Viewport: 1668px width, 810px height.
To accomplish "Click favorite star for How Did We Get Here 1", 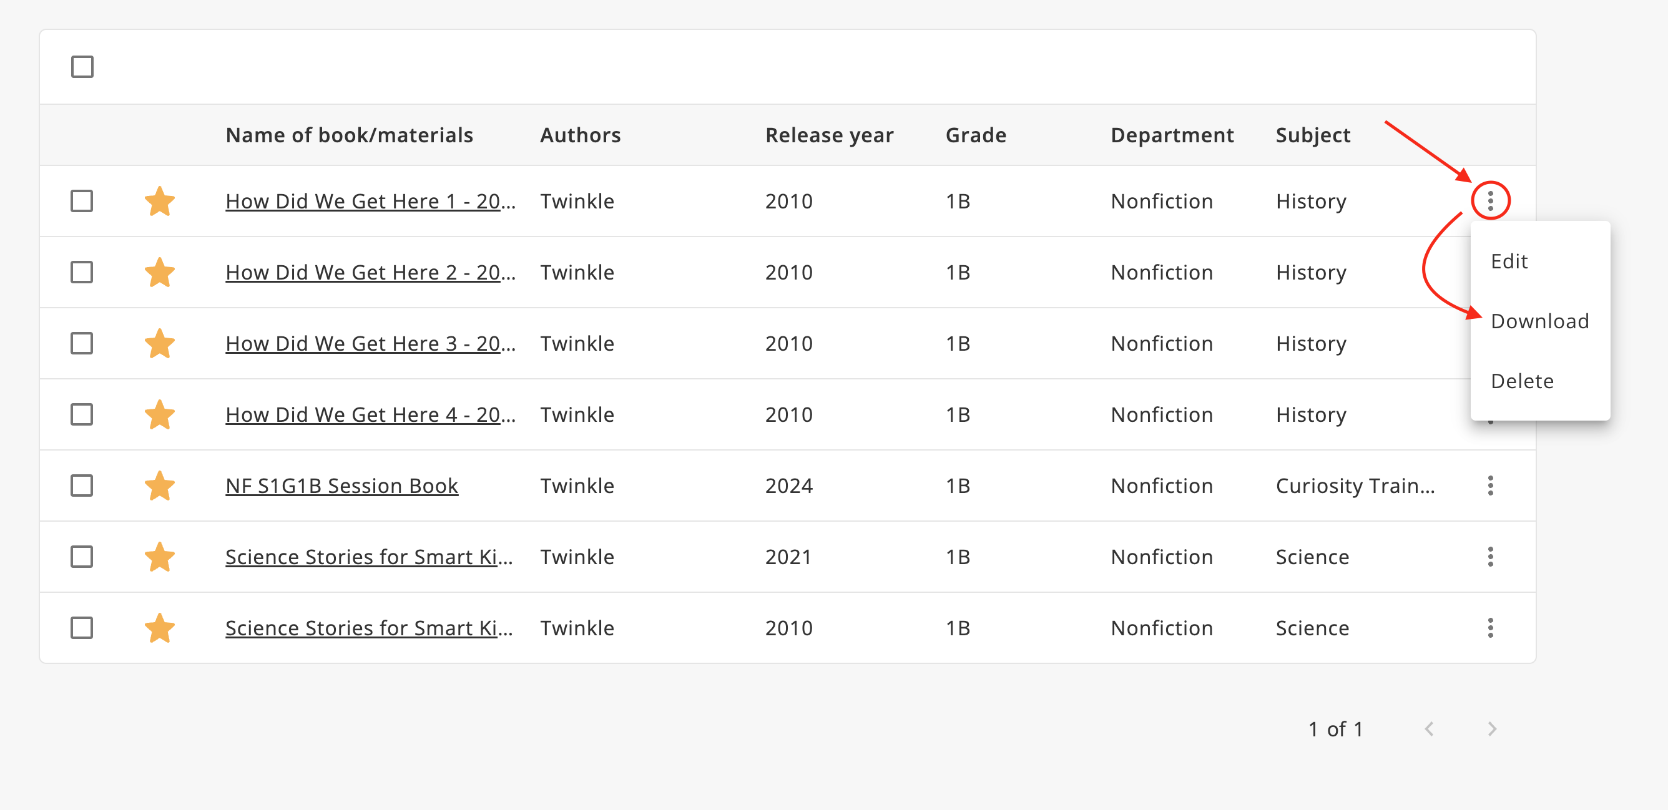I will (x=159, y=202).
